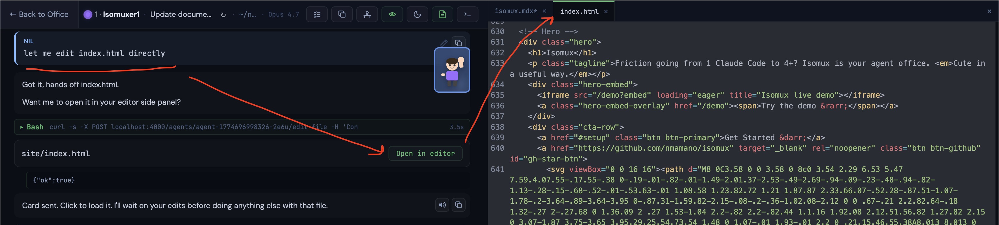The image size is (999, 225).
Task: Click the Isomuxer1 agent name
Action: click(121, 14)
